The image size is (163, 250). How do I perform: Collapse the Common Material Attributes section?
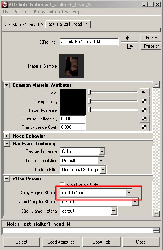pos(7,85)
